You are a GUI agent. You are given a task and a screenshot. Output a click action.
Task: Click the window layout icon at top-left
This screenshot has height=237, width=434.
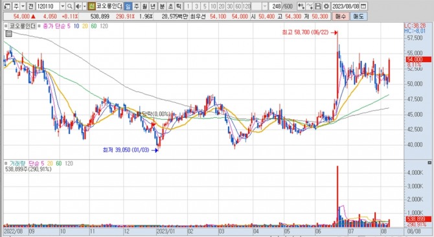pyautogui.click(x=8, y=6)
